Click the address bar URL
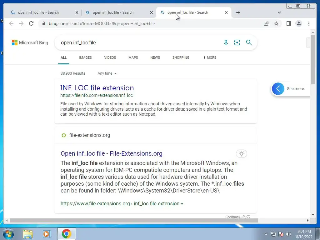Image resolution: width=320 pixels, height=240 pixels. tap(102, 23)
